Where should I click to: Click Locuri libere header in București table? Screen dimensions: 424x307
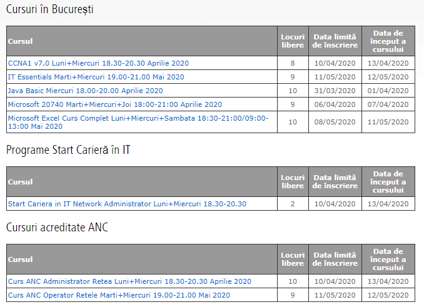(x=293, y=41)
